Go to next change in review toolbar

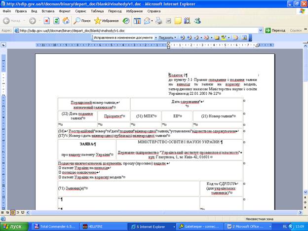coord(189,38)
